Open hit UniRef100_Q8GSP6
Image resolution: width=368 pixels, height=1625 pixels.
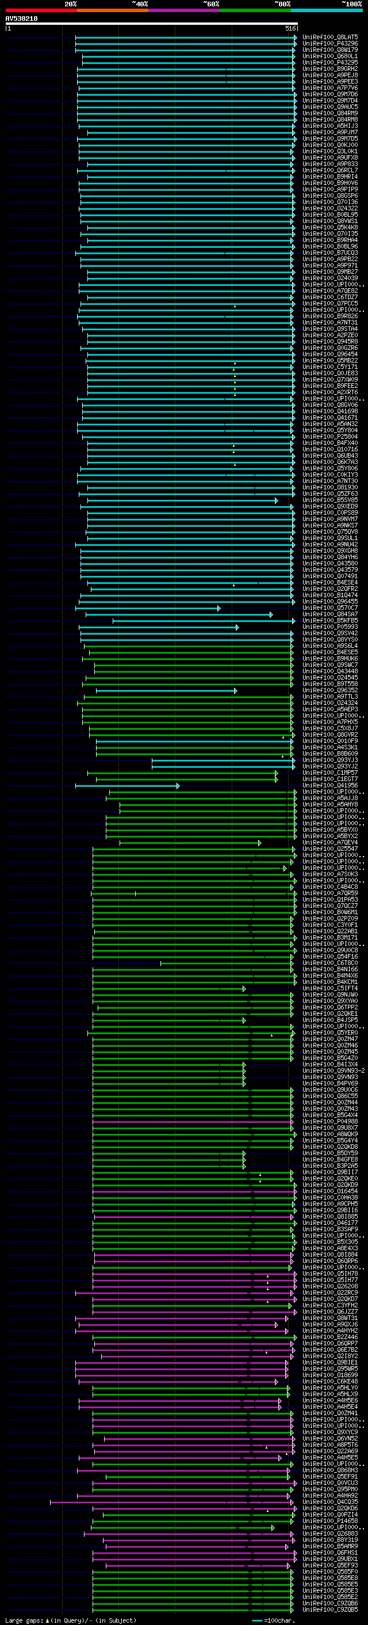click(x=330, y=195)
